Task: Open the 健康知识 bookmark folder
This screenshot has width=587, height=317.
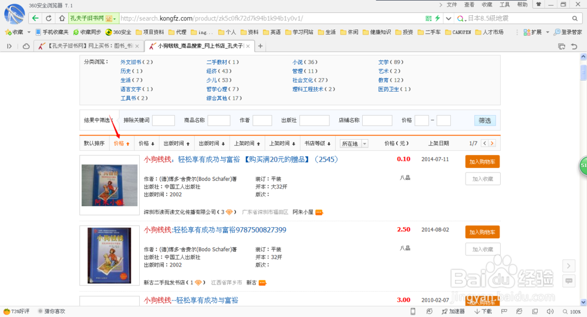Action: click(x=377, y=32)
